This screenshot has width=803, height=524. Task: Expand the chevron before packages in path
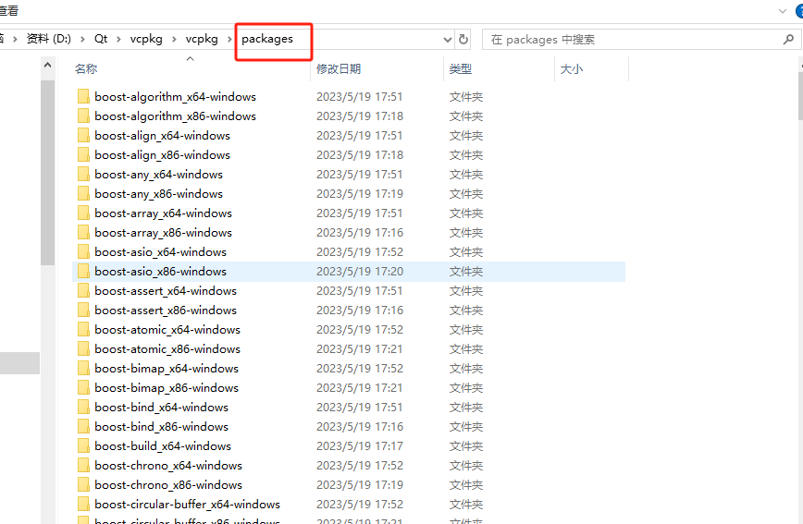(230, 40)
